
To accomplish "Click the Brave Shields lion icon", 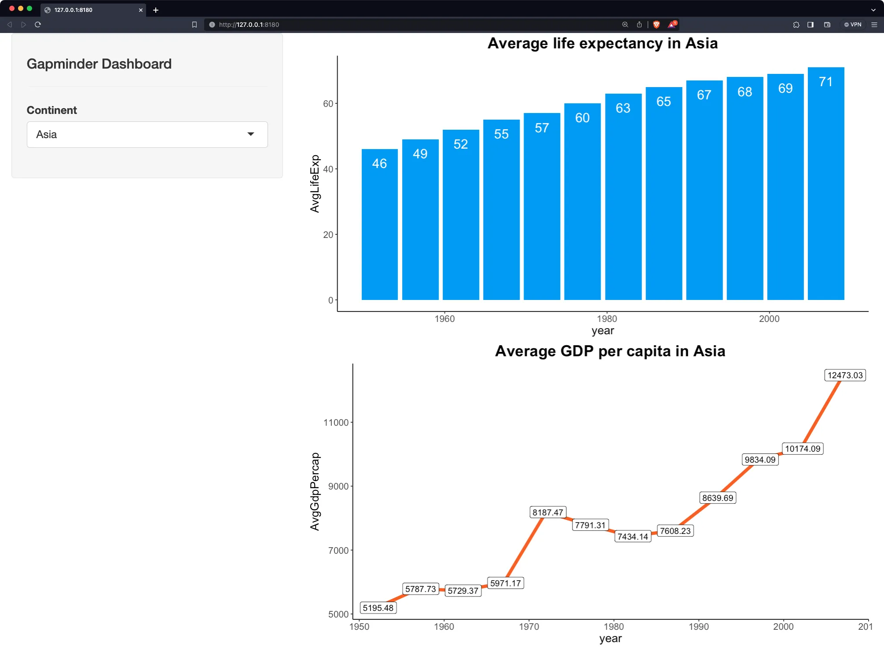I will (656, 25).
